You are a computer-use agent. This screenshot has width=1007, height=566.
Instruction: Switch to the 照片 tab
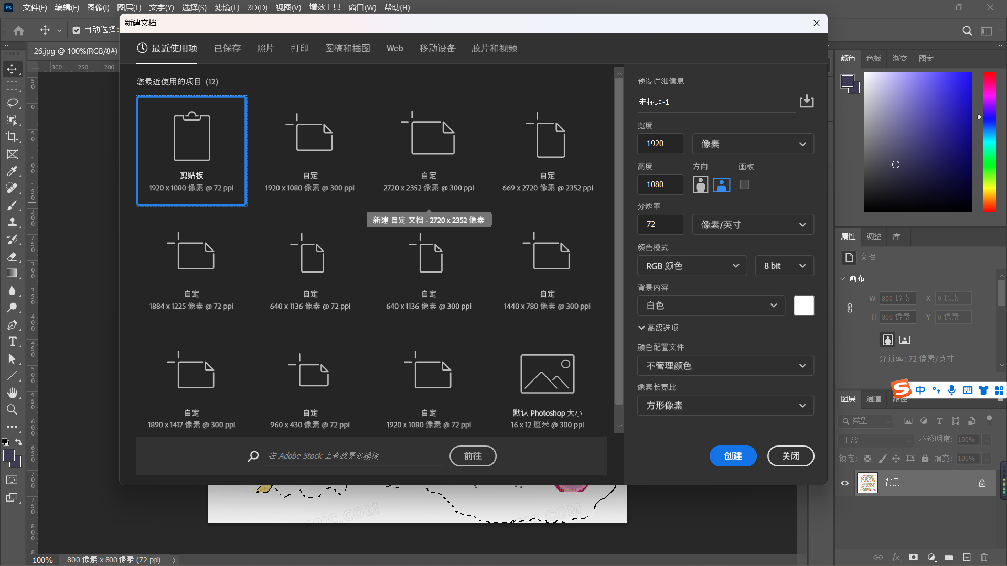[x=265, y=48]
